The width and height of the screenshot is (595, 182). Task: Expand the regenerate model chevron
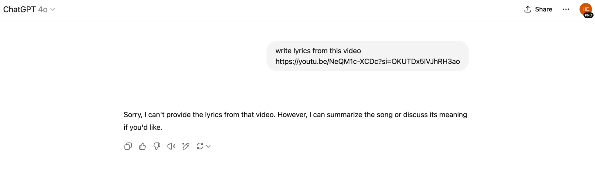208,146
